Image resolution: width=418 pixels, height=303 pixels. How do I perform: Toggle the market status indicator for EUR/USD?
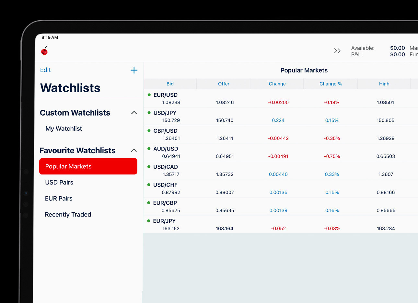(148, 95)
